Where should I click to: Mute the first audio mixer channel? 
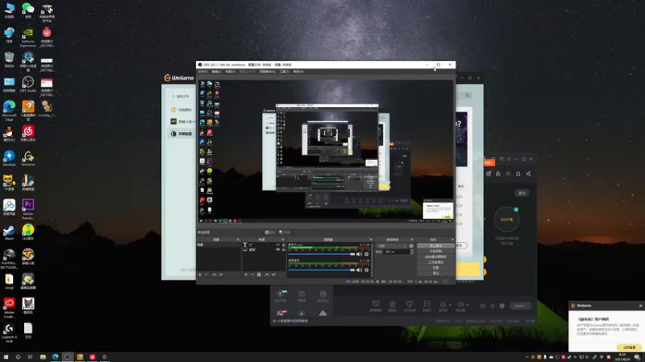pos(359,254)
